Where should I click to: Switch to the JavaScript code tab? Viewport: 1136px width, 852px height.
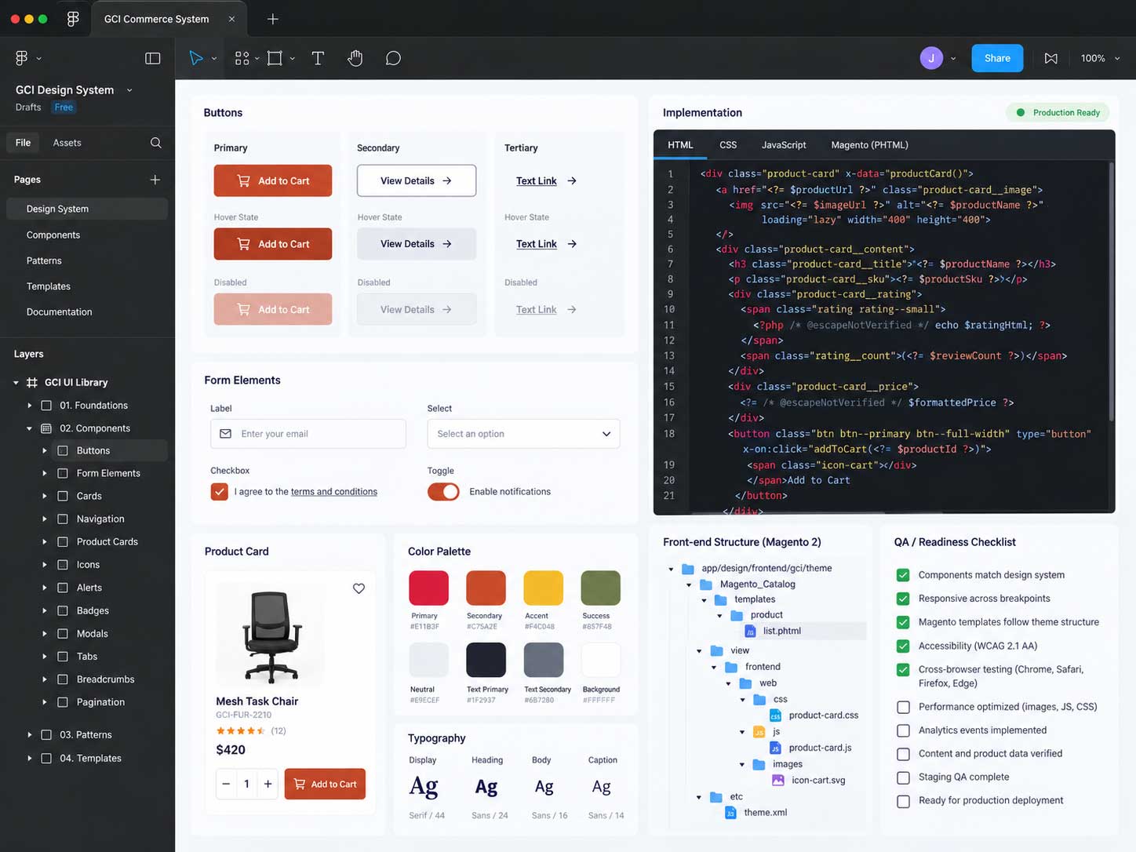(x=784, y=145)
